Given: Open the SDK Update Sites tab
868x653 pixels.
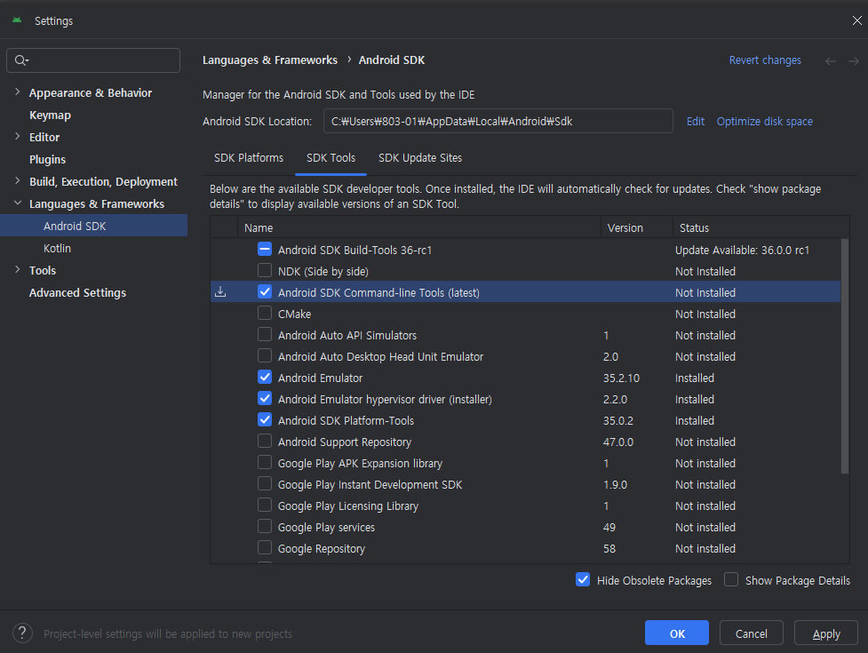Looking at the screenshot, I should (420, 157).
